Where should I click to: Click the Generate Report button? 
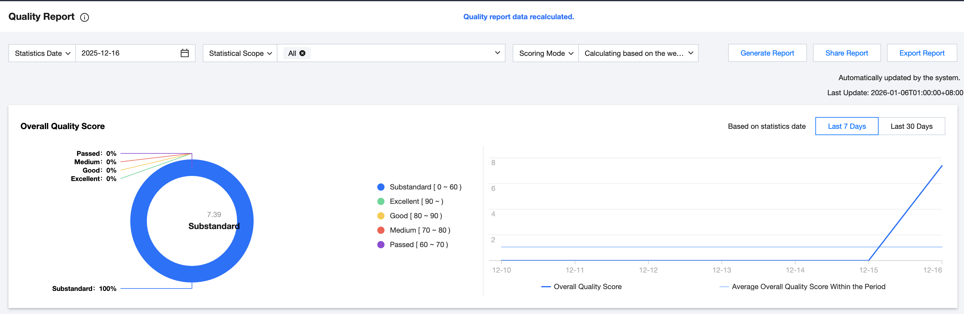coord(767,53)
